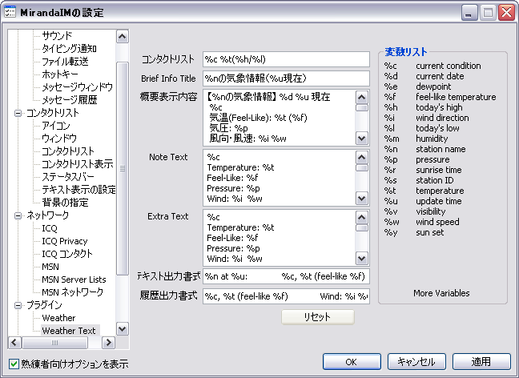Screen dimensions: 519x378
Task: Click the 変数リスト group heading
Action: click(x=406, y=52)
